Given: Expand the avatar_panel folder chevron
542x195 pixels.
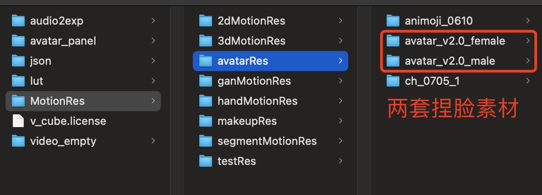Looking at the screenshot, I should (x=153, y=41).
